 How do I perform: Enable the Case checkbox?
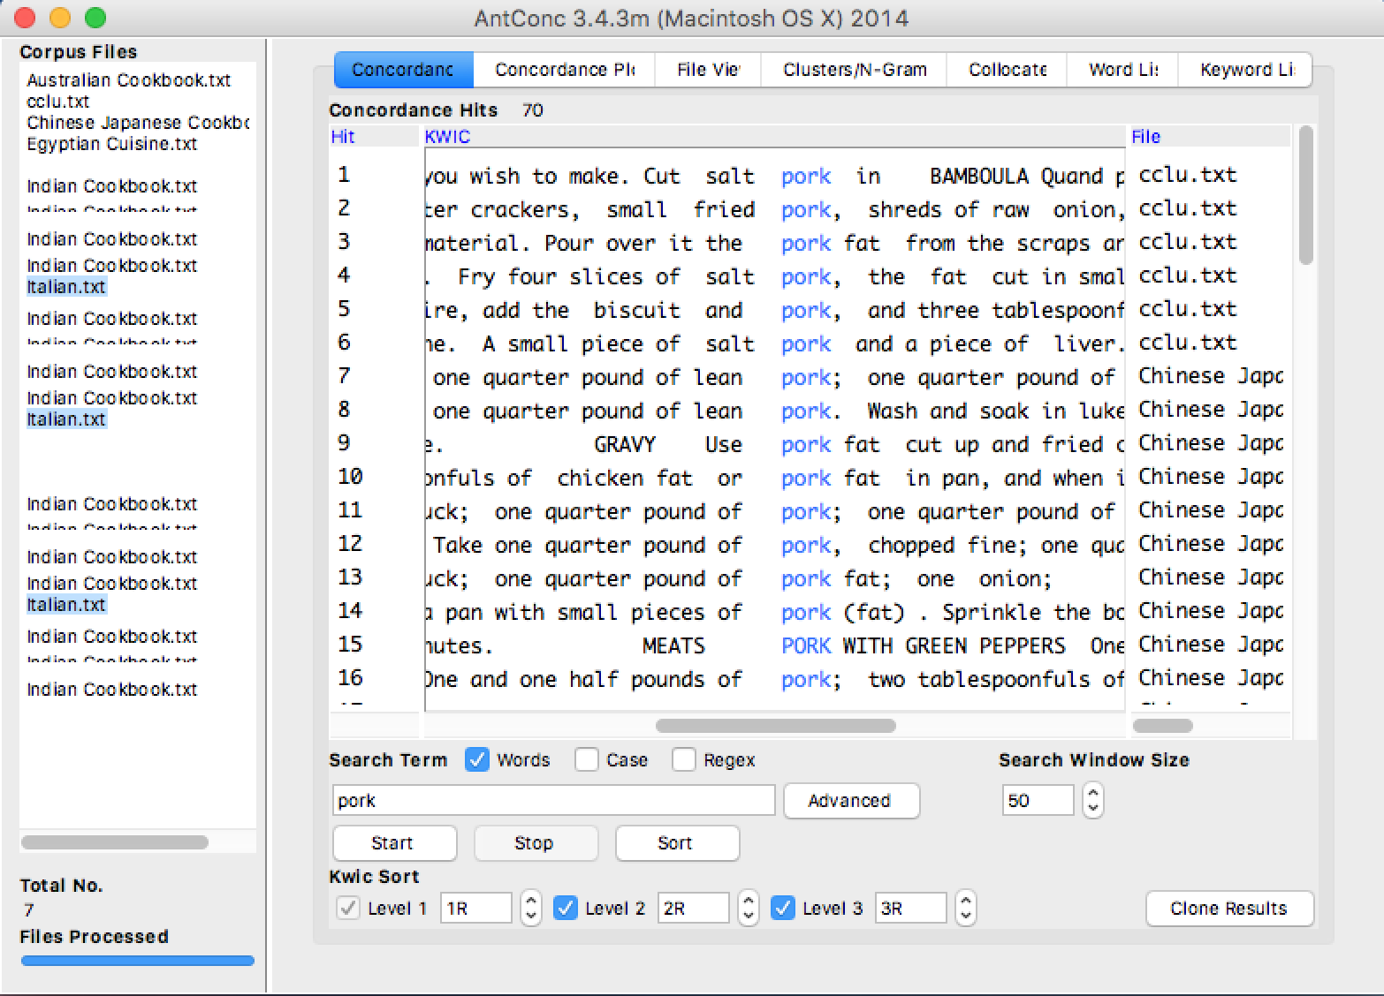pyautogui.click(x=587, y=759)
